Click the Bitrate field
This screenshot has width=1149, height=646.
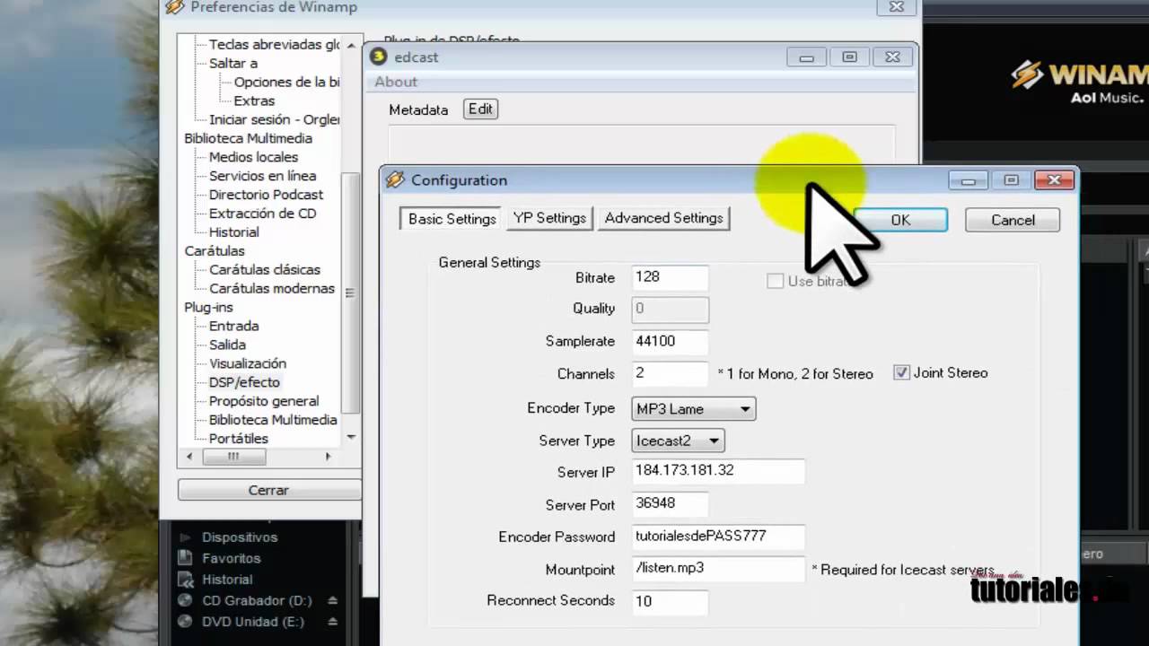coord(670,277)
